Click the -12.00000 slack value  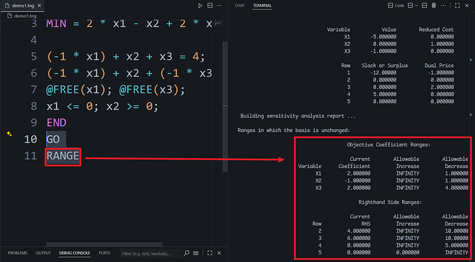click(383, 73)
